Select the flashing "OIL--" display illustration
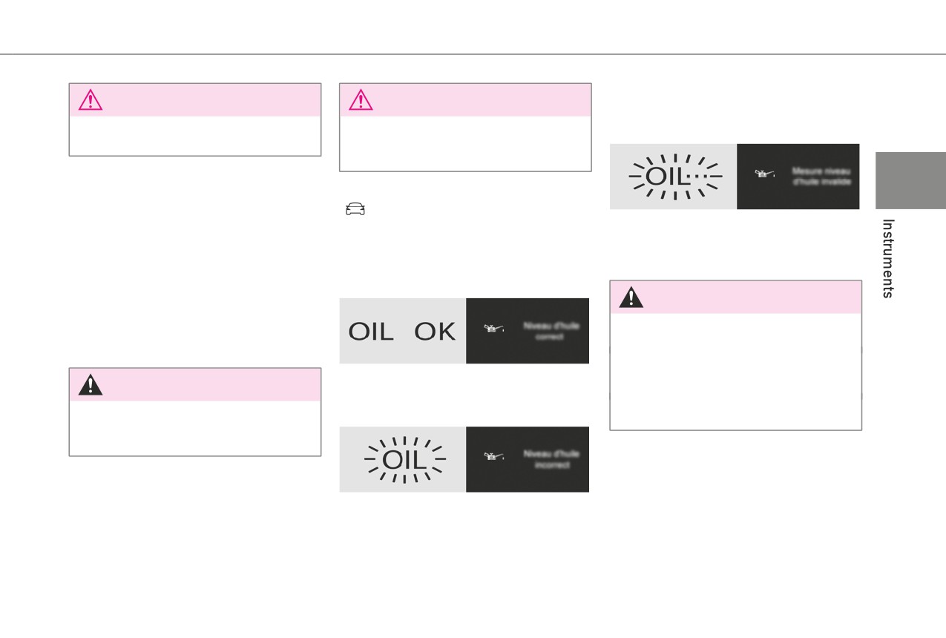The width and height of the screenshot is (946, 638). (x=674, y=177)
